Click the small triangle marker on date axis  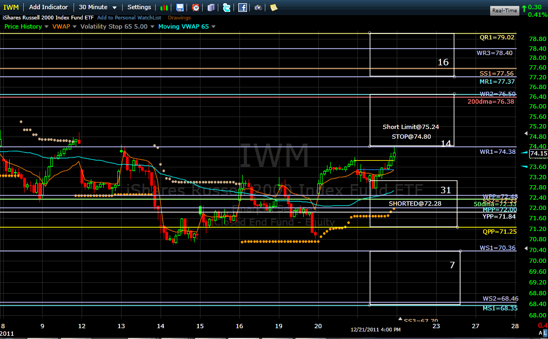coord(400,318)
